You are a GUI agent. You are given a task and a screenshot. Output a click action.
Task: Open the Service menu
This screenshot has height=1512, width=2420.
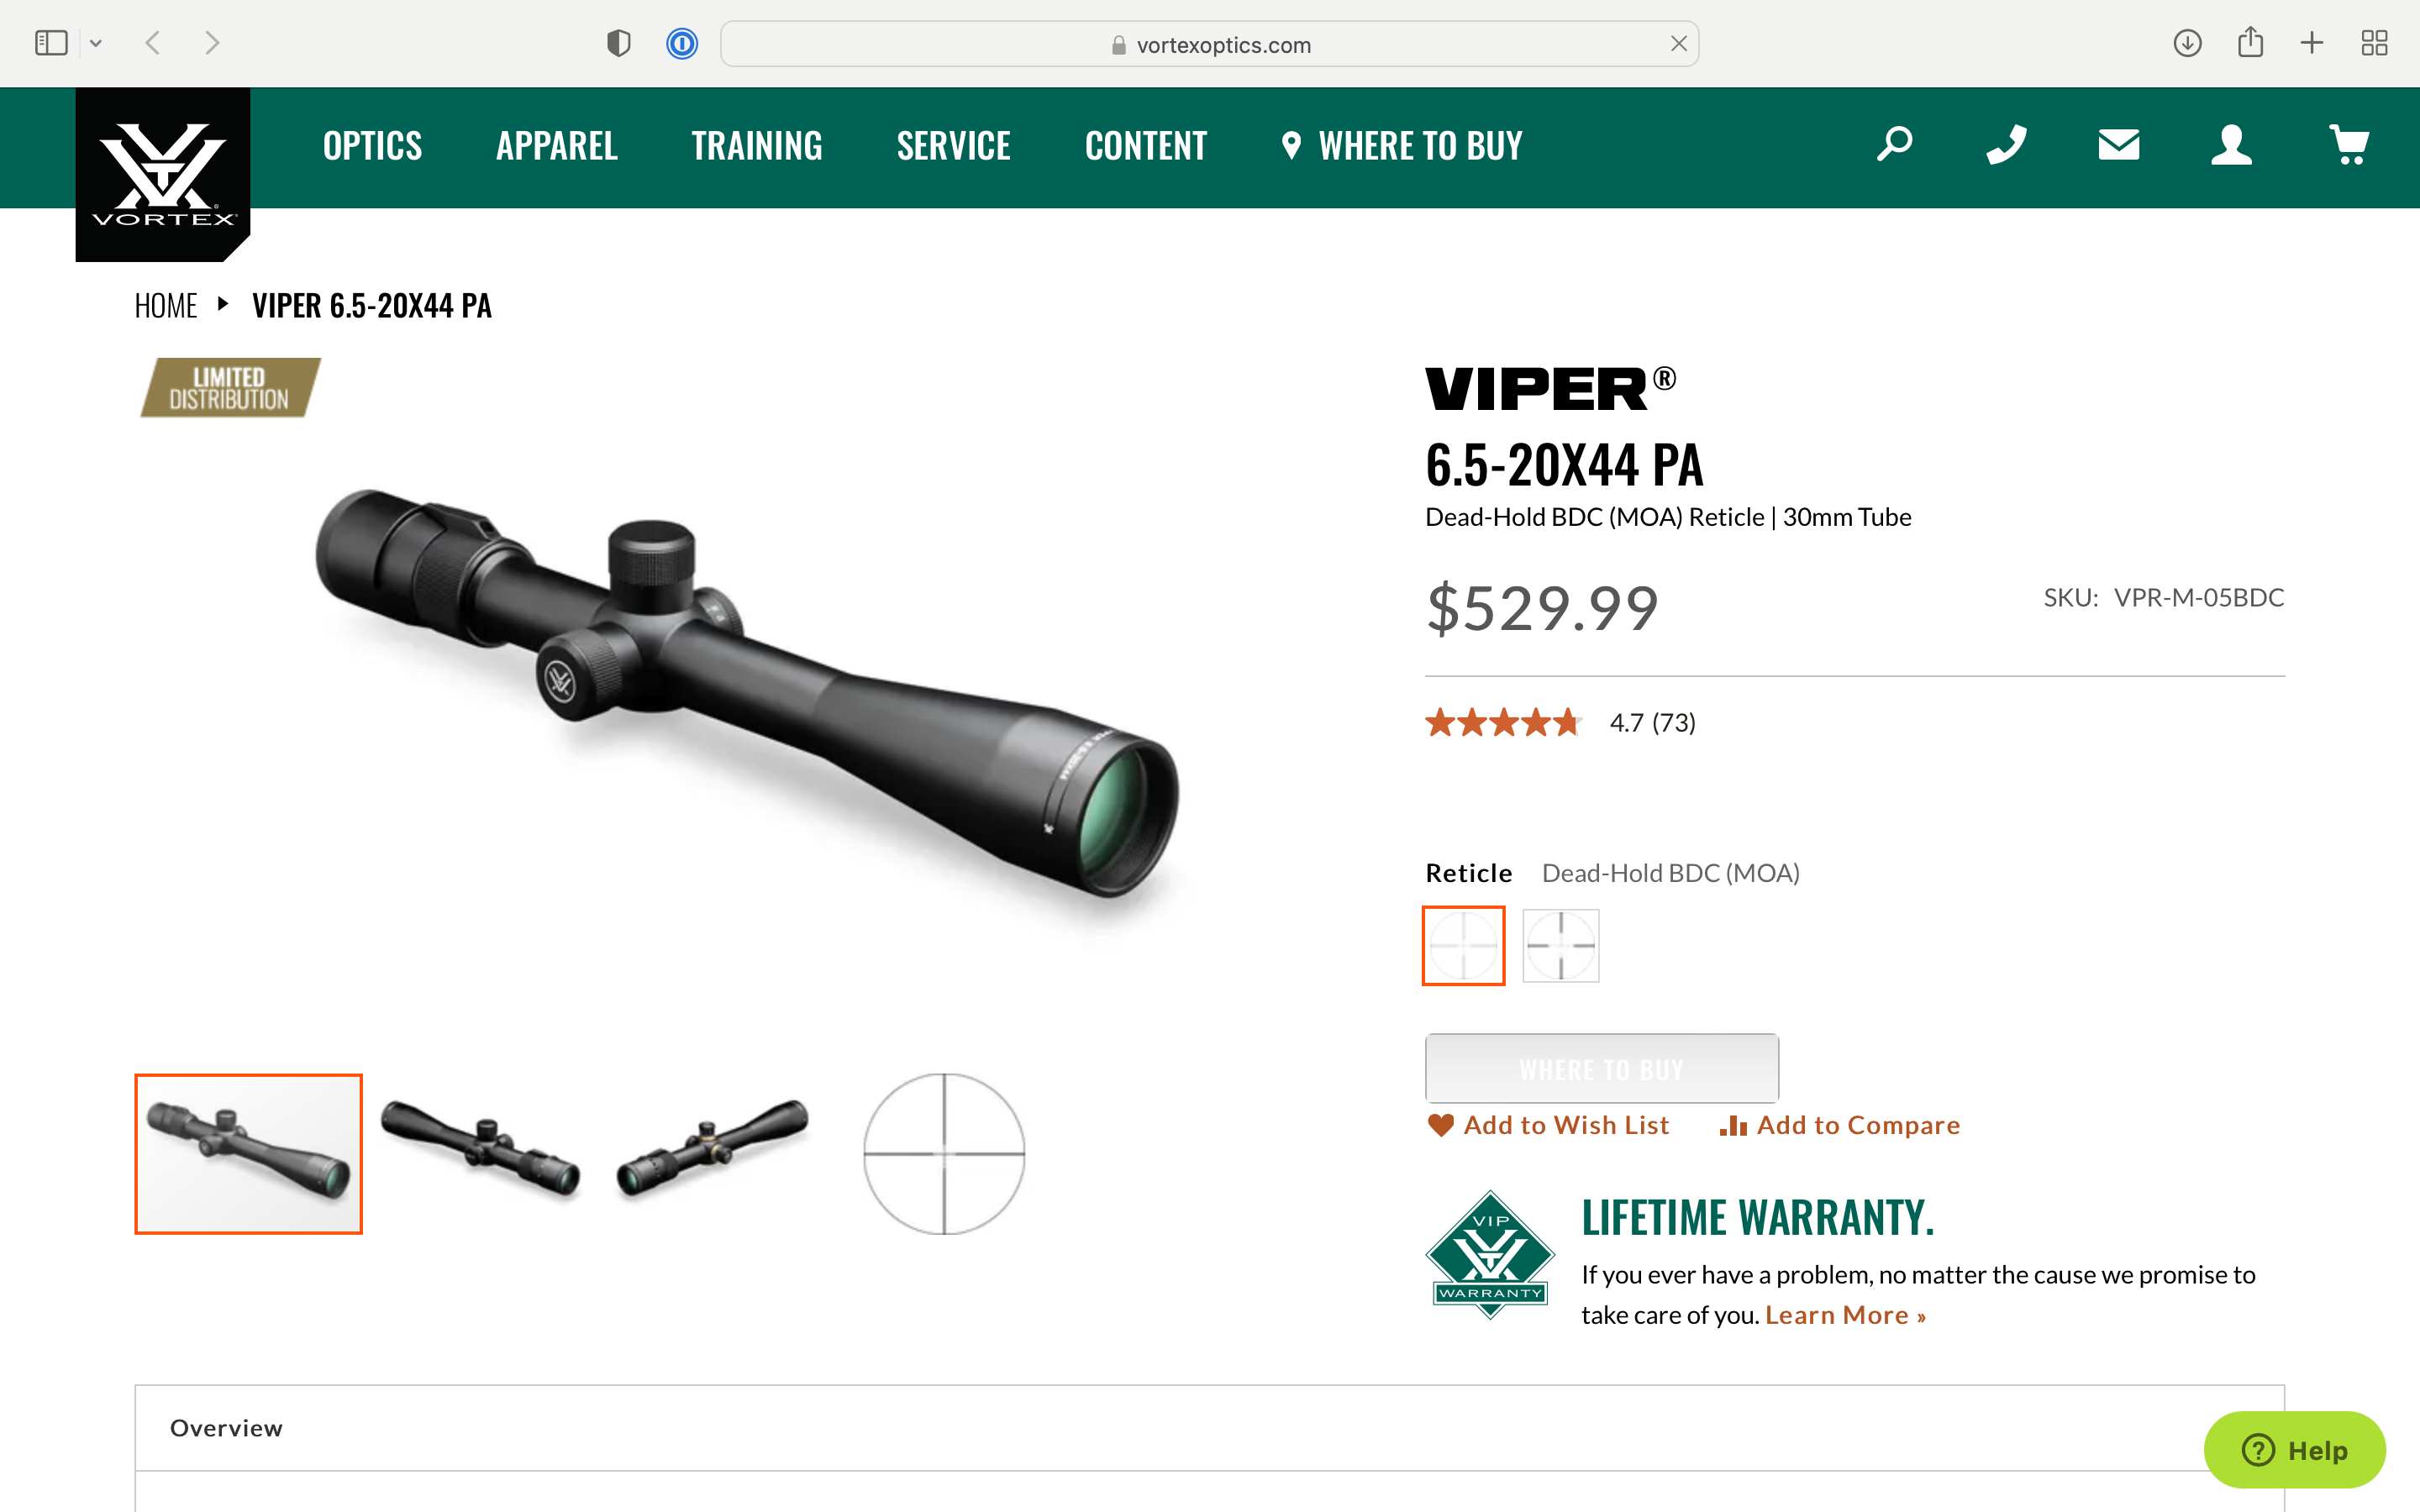point(953,146)
